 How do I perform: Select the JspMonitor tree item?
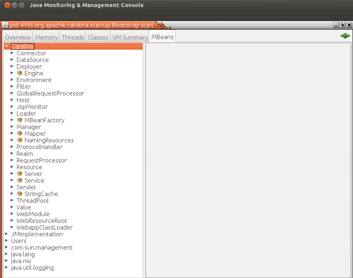pyautogui.click(x=32, y=106)
